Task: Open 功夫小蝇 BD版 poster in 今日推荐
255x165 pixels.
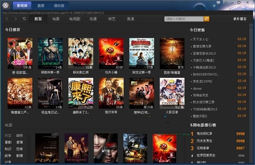Action: [x=111, y=54]
